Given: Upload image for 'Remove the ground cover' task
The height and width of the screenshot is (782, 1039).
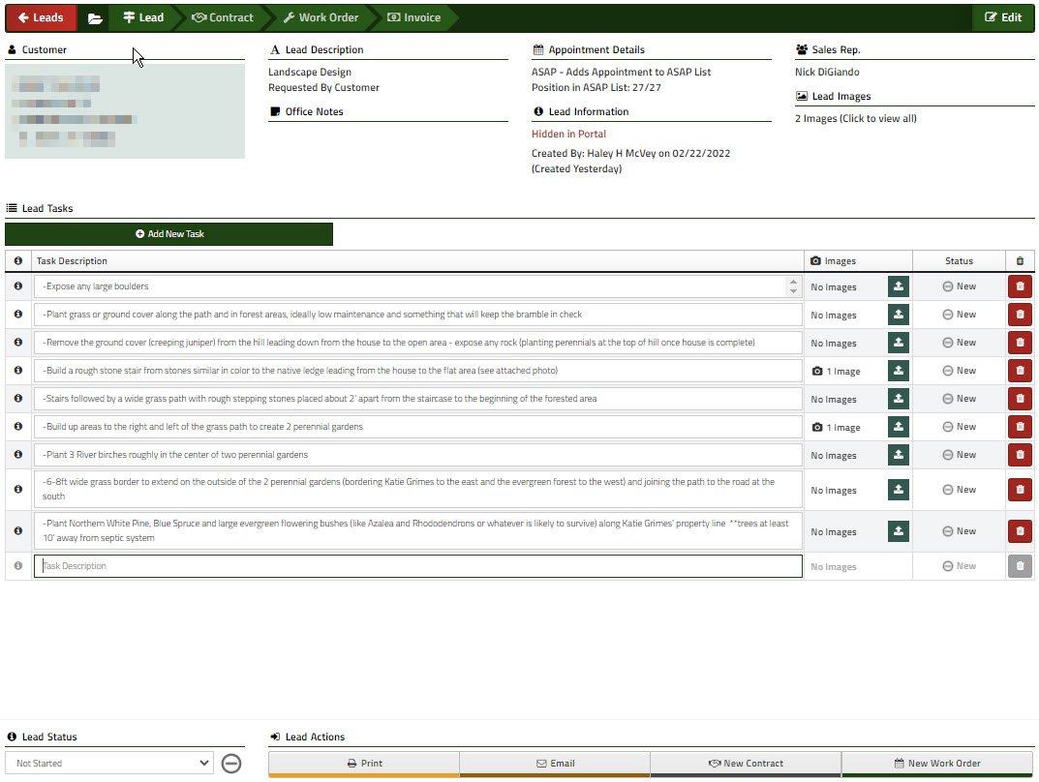Looking at the screenshot, I should (x=899, y=343).
